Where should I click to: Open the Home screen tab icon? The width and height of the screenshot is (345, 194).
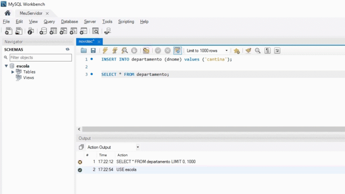coord(7,13)
